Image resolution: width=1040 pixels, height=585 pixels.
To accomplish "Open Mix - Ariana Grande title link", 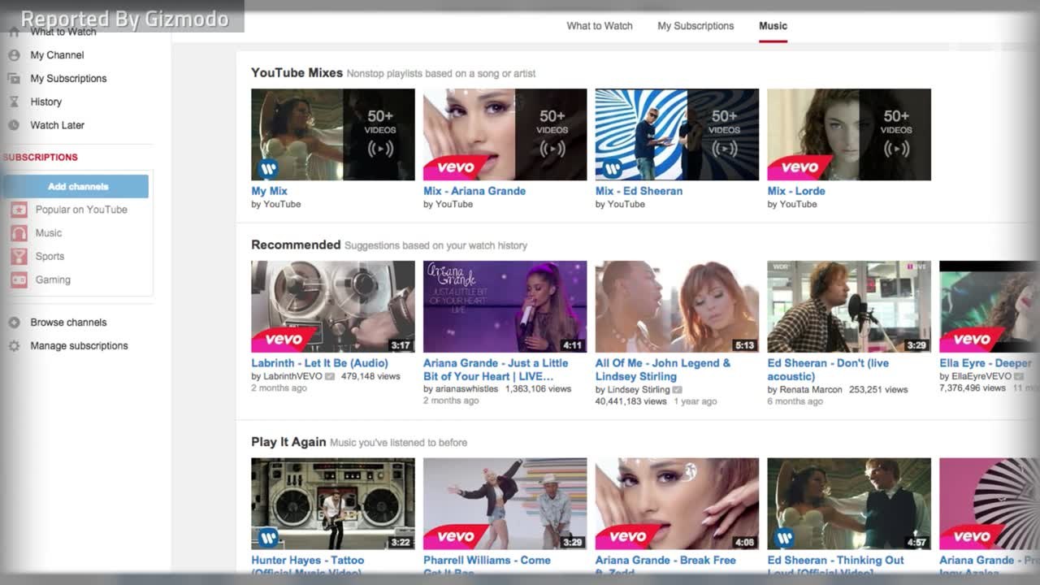I will coord(474,191).
